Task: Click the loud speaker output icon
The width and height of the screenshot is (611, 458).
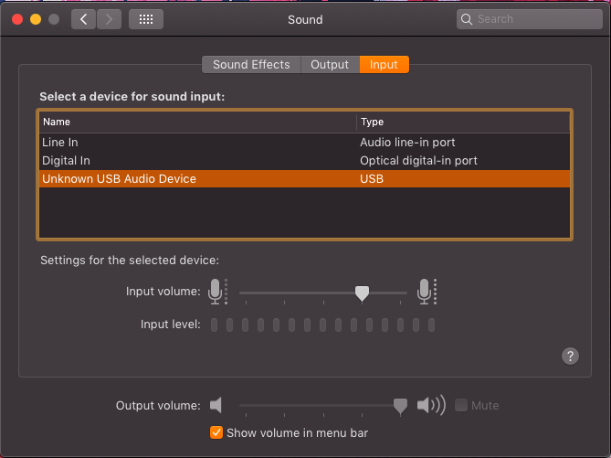Action: click(430, 405)
